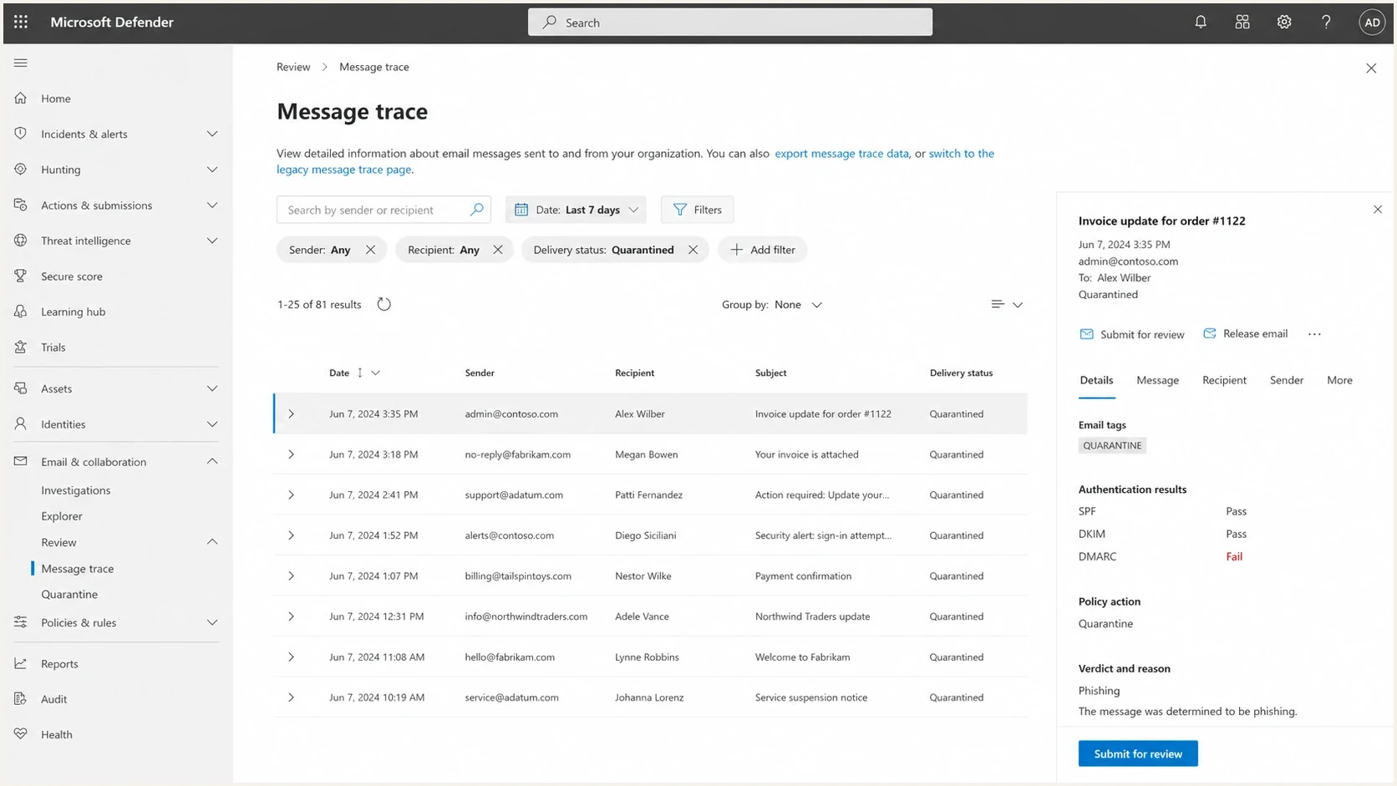Image resolution: width=1397 pixels, height=786 pixels.
Task: Expand the support@adatum.com row
Action: pos(291,494)
